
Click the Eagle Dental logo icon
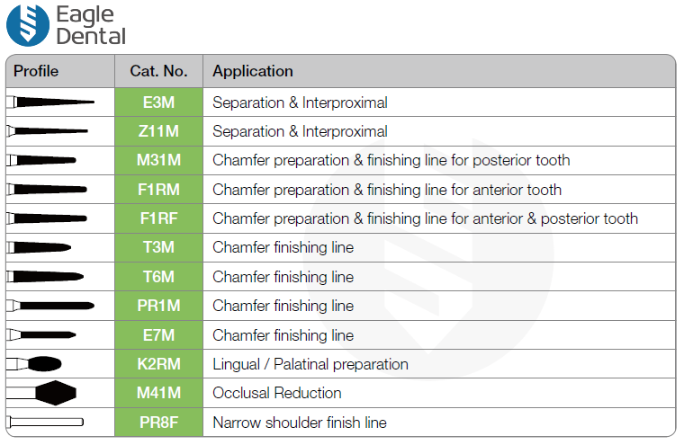[28, 25]
